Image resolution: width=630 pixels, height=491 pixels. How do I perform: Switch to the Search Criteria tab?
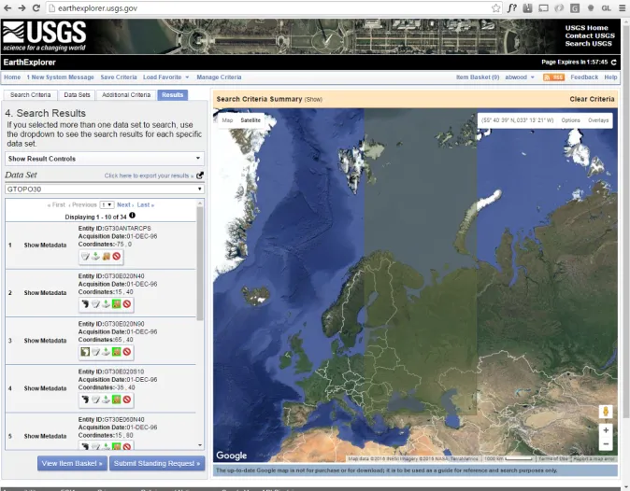click(30, 95)
